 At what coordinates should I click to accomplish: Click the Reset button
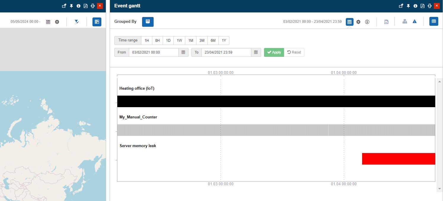tap(294, 52)
